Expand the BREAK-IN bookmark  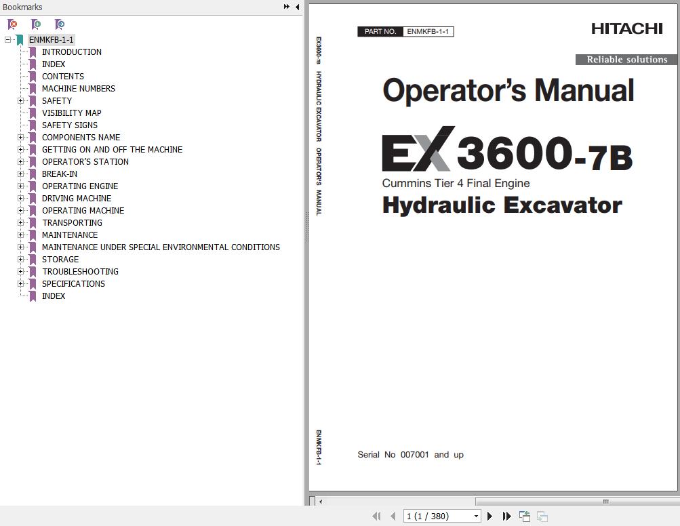tap(20, 174)
